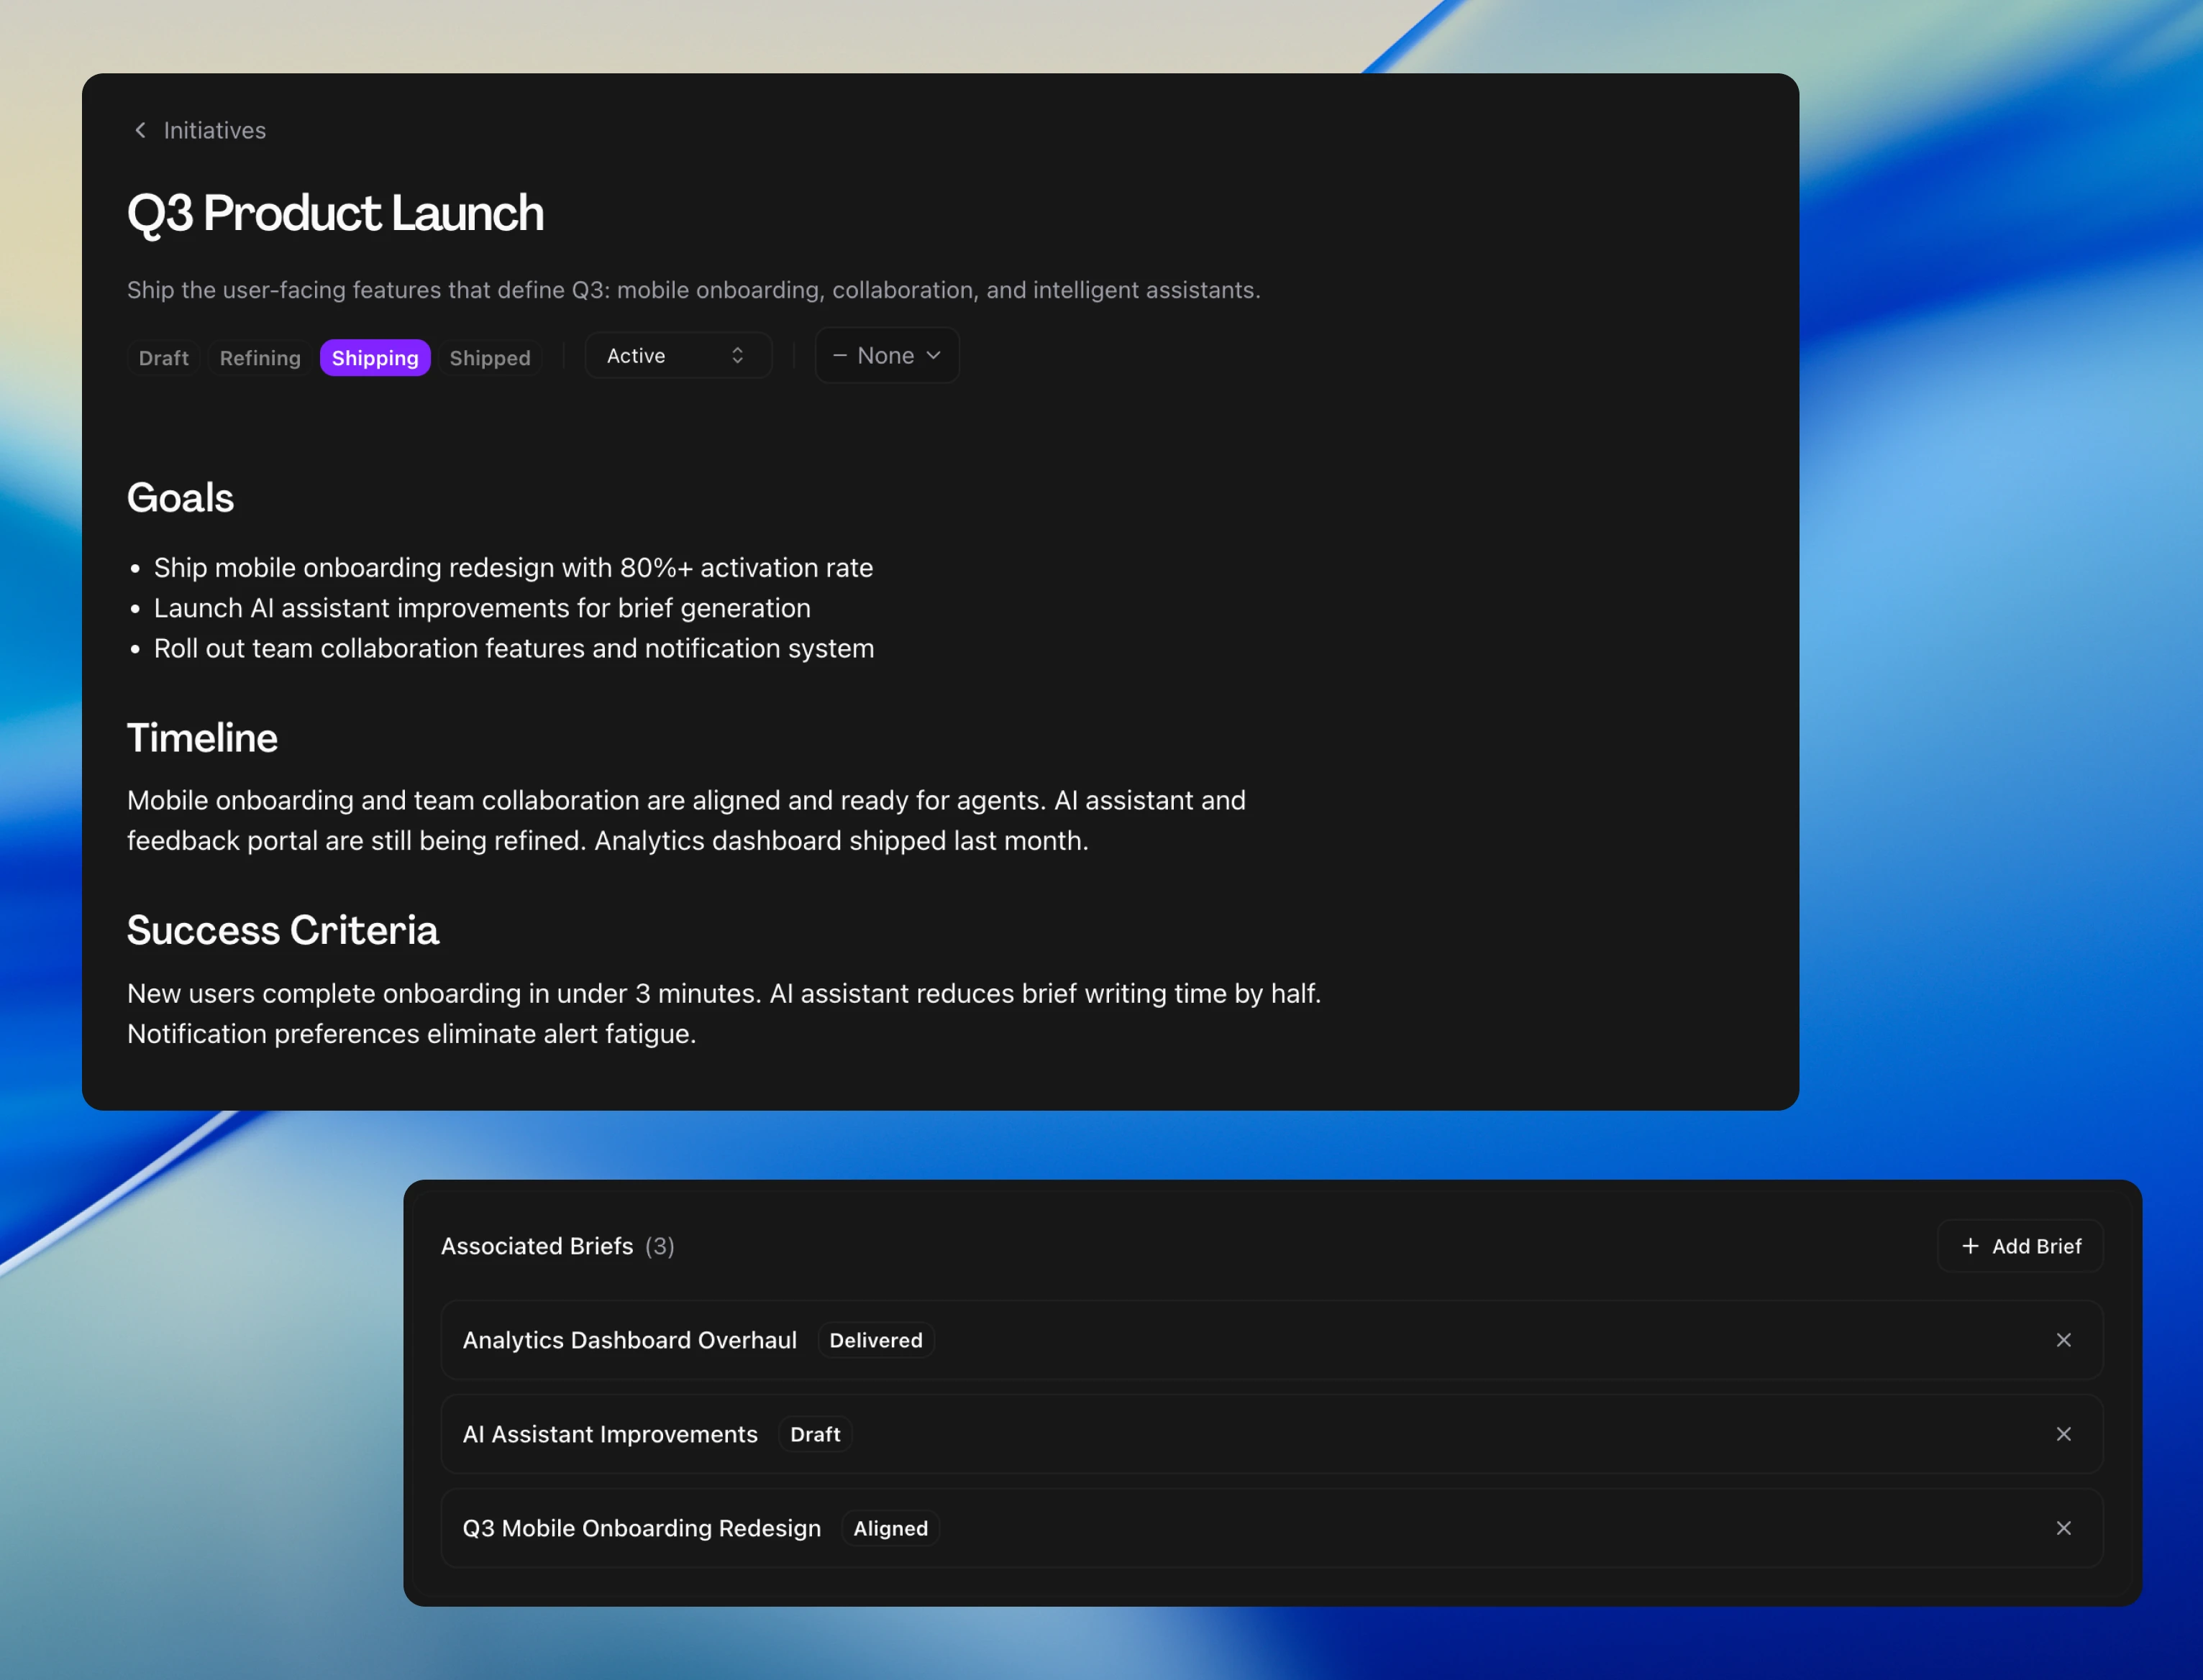This screenshot has width=2203, height=1680.
Task: Click the highlighted Shipping stage pill
Action: [374, 358]
